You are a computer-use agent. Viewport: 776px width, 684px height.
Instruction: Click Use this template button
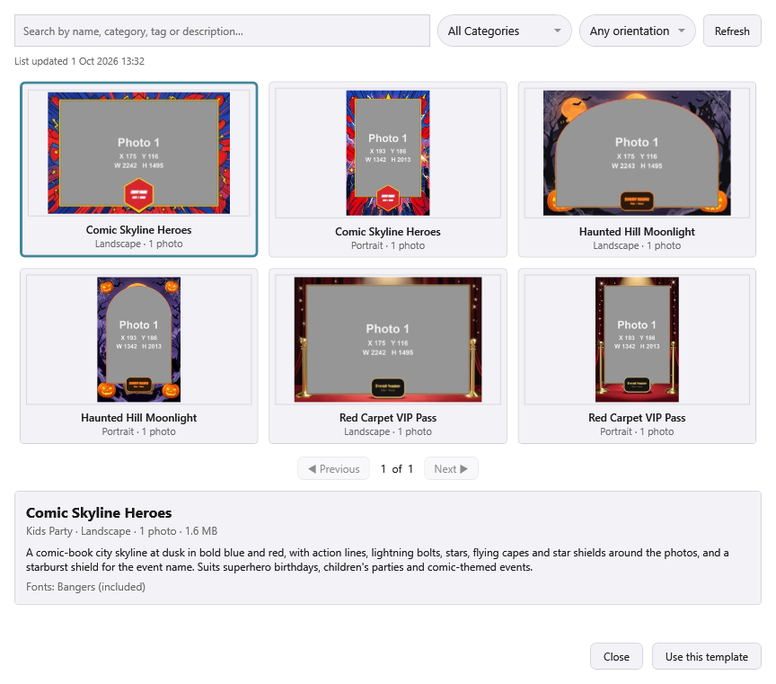706,656
